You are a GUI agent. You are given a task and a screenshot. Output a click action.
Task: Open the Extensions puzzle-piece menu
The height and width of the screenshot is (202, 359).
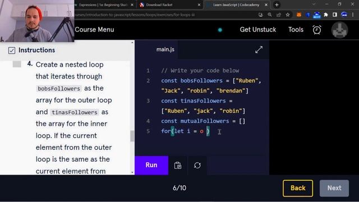tap(326, 15)
